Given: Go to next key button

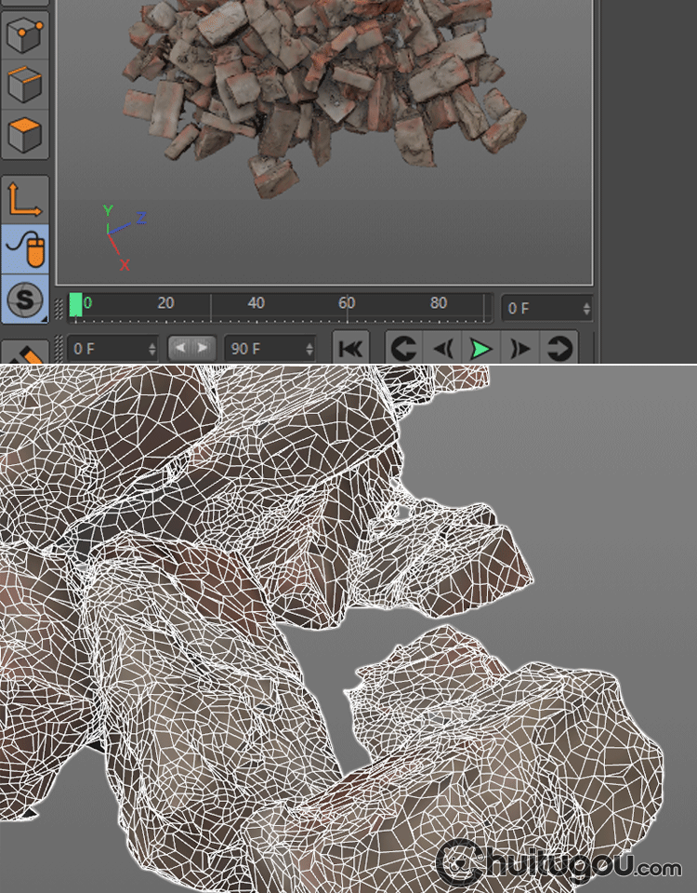Looking at the screenshot, I should [x=559, y=349].
